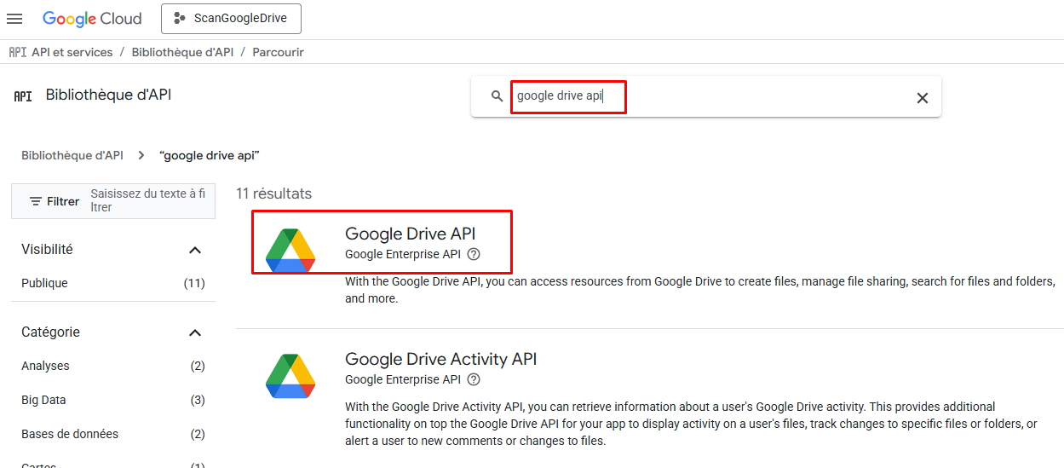Click the breadcrumb chevron separator
1064x468 pixels.
coord(141,155)
